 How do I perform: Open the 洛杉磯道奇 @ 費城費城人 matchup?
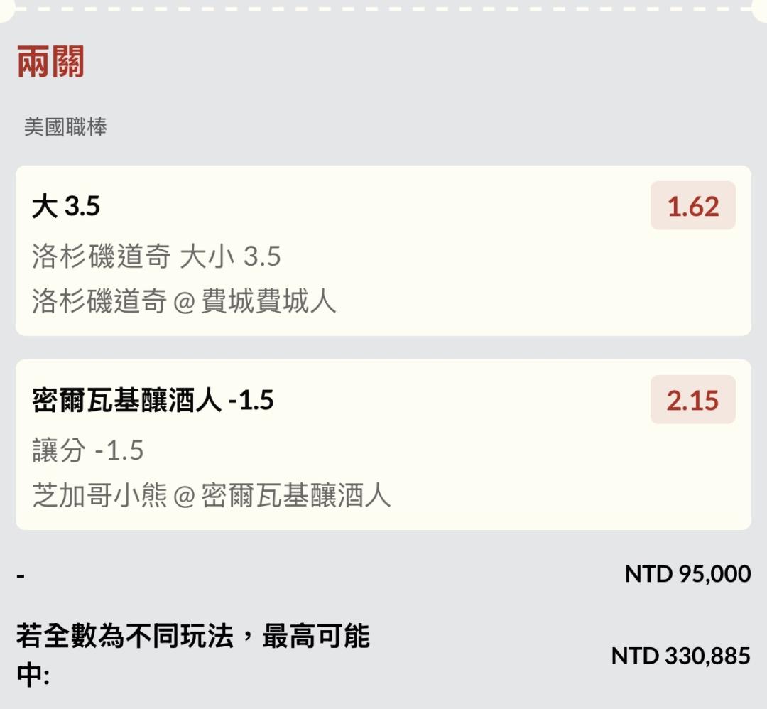[184, 302]
